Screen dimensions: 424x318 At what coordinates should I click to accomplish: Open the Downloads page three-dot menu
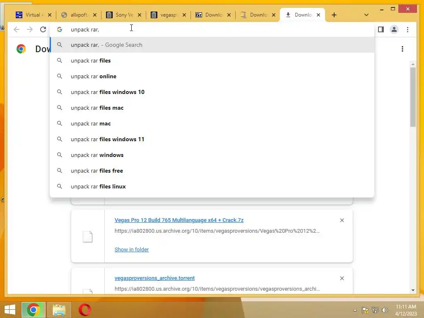(402, 49)
